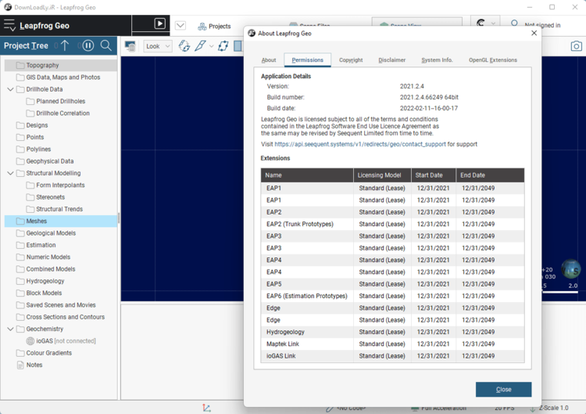Click the clear scene icon
The height and width of the screenshot is (414, 586).
pos(130,46)
